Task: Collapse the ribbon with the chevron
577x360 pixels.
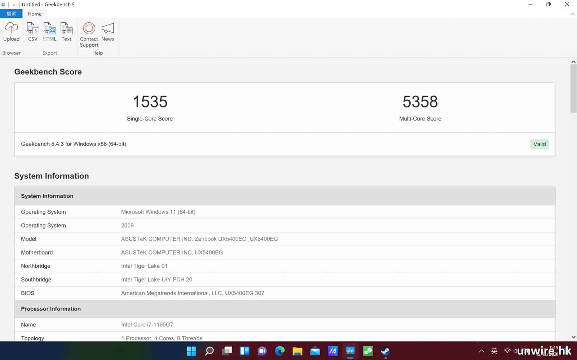Action: 572,14
